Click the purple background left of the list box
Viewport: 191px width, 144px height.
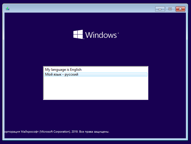tap(24, 82)
